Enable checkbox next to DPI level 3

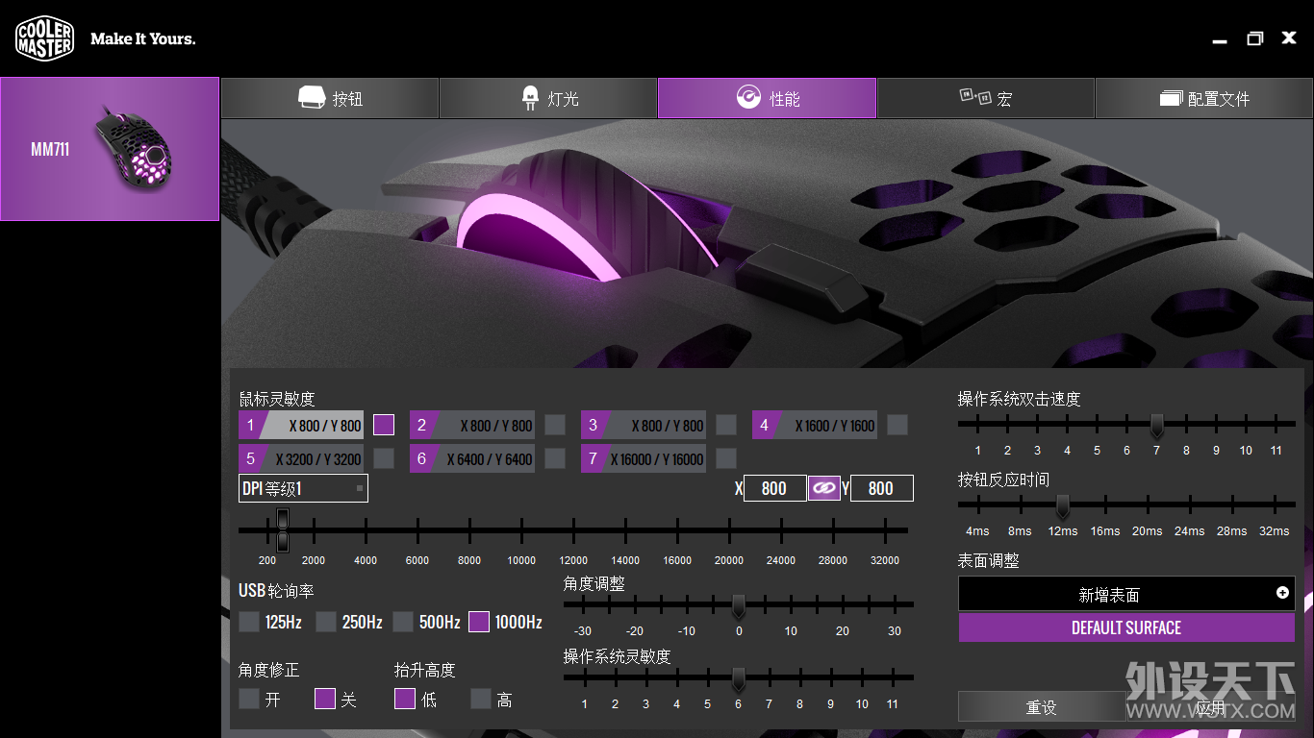click(x=726, y=425)
